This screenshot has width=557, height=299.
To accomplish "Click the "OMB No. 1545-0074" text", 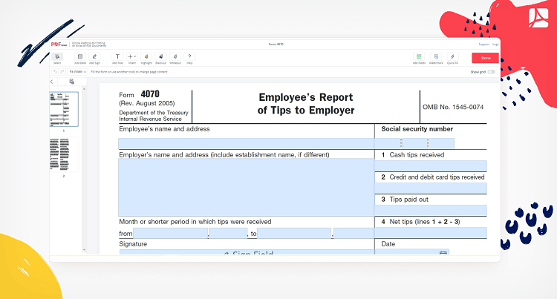I will tap(453, 107).
